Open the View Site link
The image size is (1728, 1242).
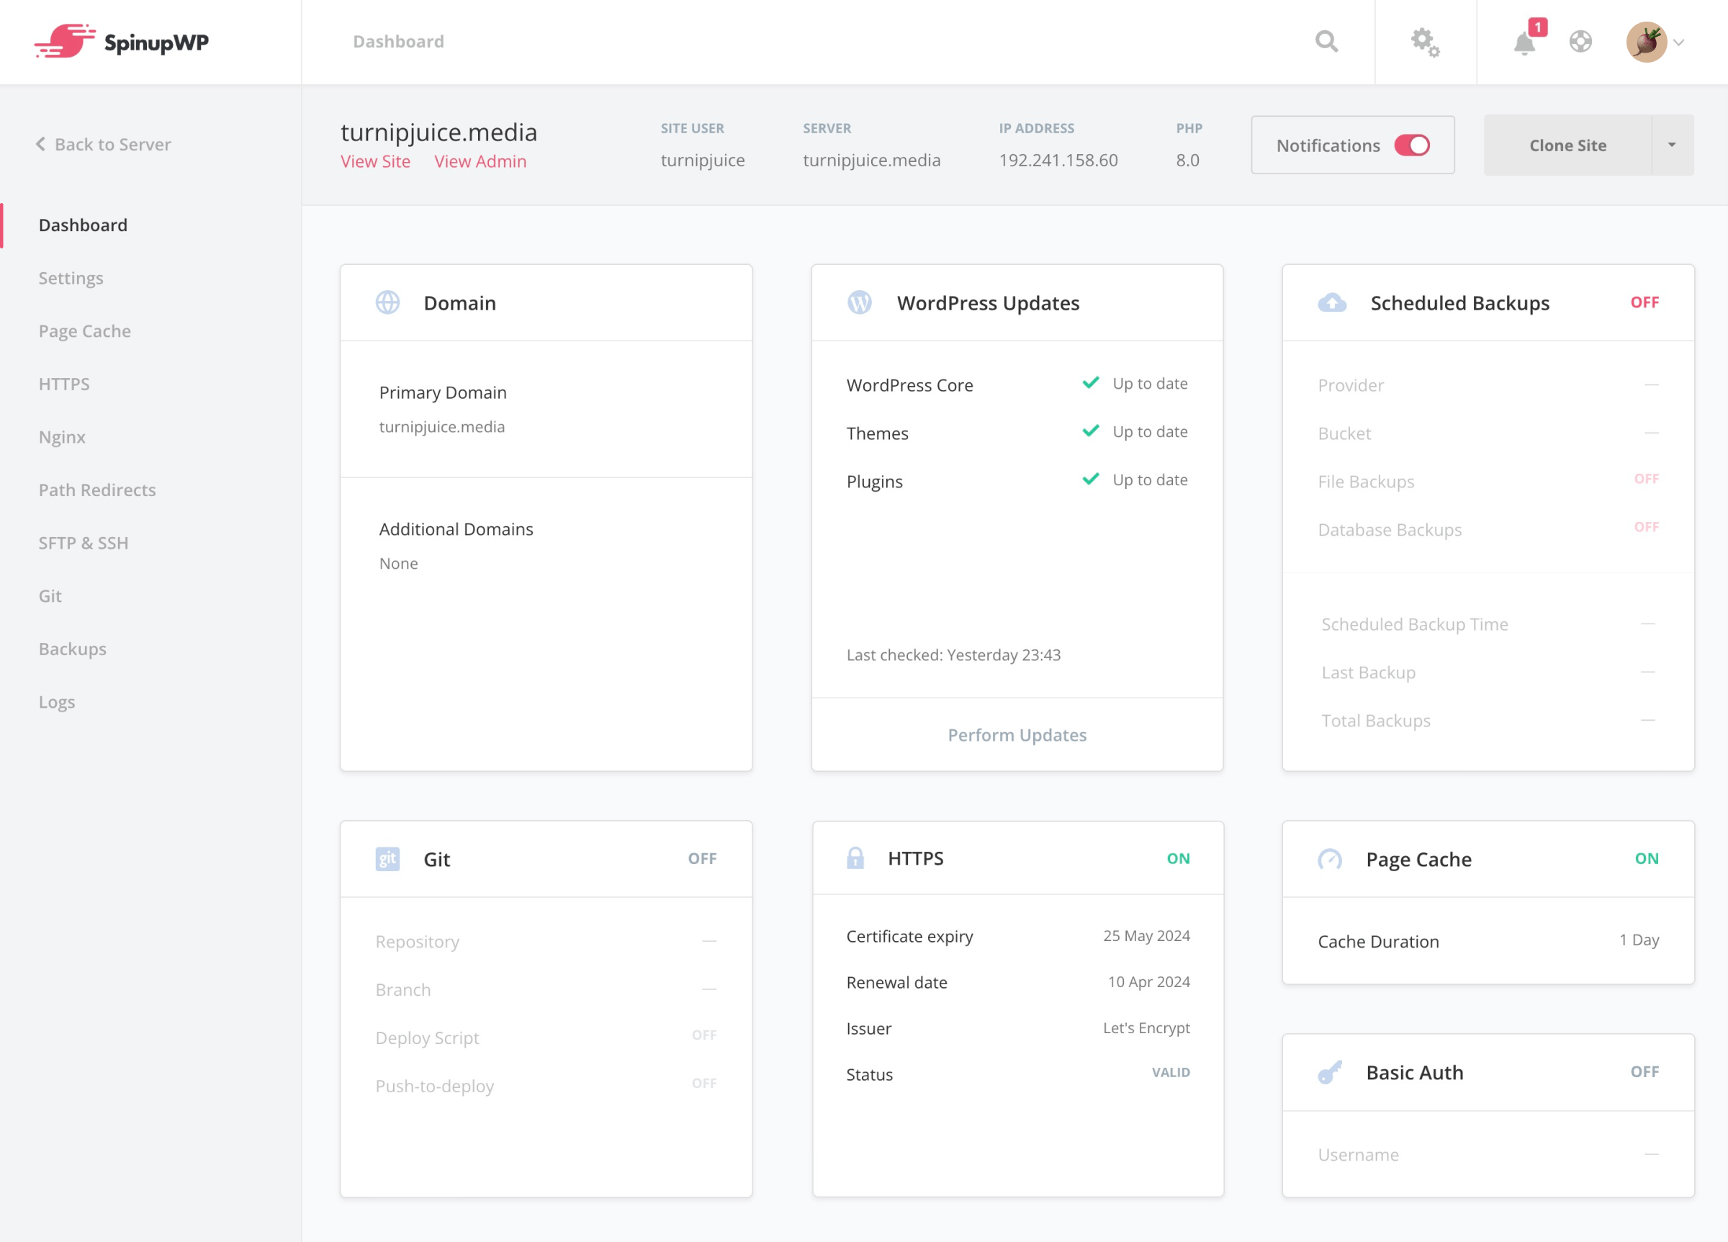[x=376, y=161]
